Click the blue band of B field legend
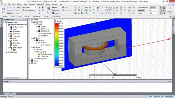 pos(57,65)
